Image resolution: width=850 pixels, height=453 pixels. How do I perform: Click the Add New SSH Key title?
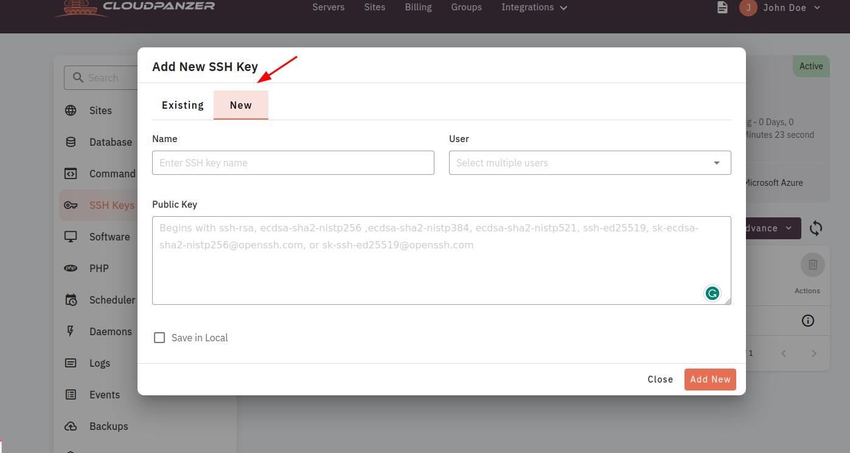(x=205, y=67)
